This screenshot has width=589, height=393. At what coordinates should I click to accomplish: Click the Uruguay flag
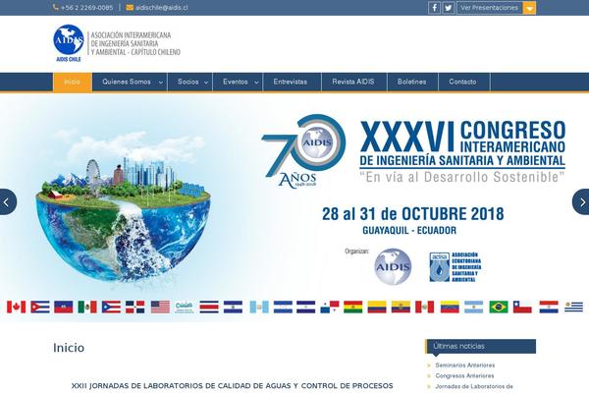coord(573,307)
